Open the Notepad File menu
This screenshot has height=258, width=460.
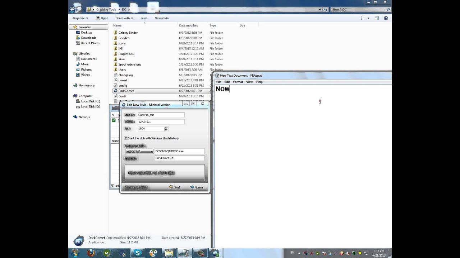(218, 82)
